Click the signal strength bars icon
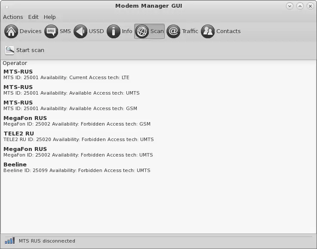Image resolution: width=317 pixels, height=249 pixels. (x=10, y=241)
